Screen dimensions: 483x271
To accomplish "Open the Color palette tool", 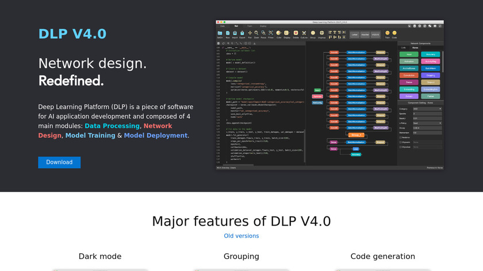I will (x=279, y=33).
